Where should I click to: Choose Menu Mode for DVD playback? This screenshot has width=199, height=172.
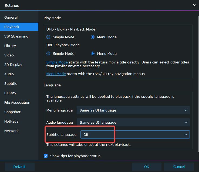pos(93,53)
